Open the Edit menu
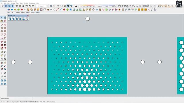The image size is (184, 103). pos(5,3)
